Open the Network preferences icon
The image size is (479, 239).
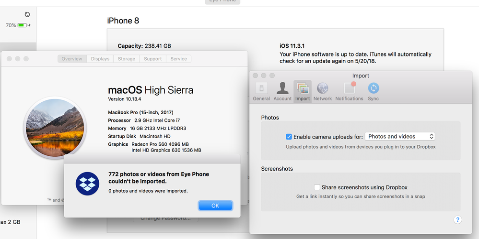click(x=323, y=91)
